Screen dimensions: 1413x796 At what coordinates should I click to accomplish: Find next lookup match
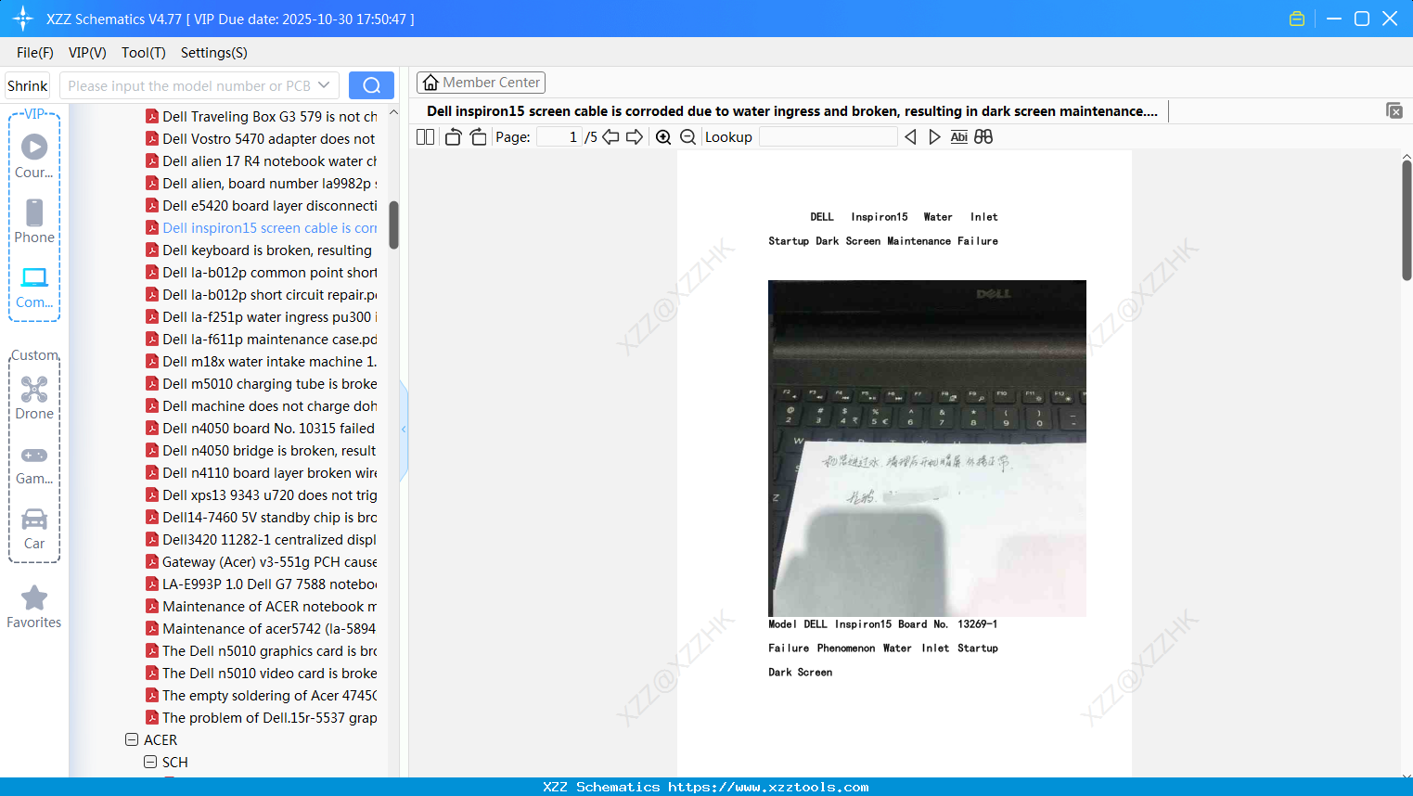click(934, 137)
